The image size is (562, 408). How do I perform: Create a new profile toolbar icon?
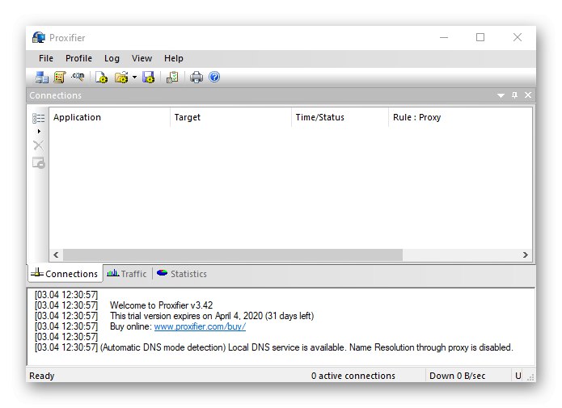point(101,77)
